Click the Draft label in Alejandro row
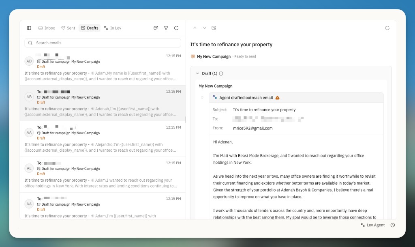Image resolution: width=415 pixels, height=247 pixels. click(x=41, y=138)
